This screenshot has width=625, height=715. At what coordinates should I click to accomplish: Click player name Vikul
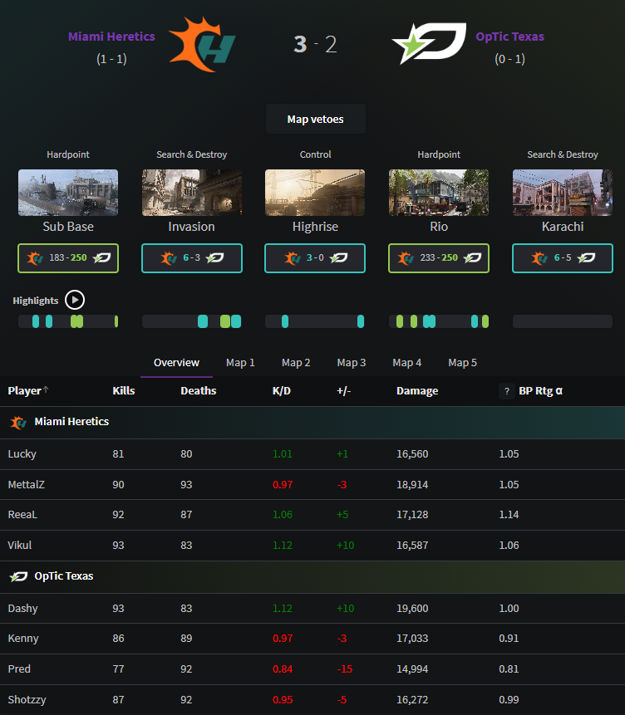pos(20,546)
